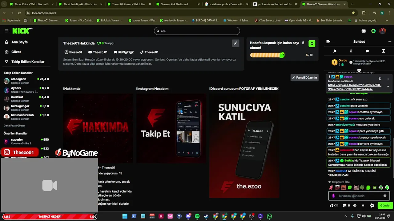Open chat three-dot options menu
Screen dimensions: 394x221
pyautogui.click(x=390, y=42)
